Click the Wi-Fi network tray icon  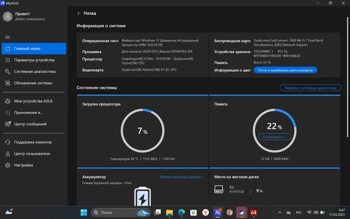pyautogui.click(x=309, y=212)
